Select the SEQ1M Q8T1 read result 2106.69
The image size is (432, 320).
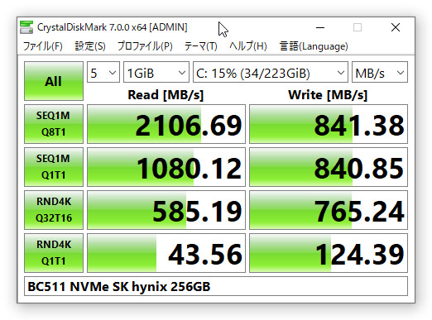tap(166, 124)
